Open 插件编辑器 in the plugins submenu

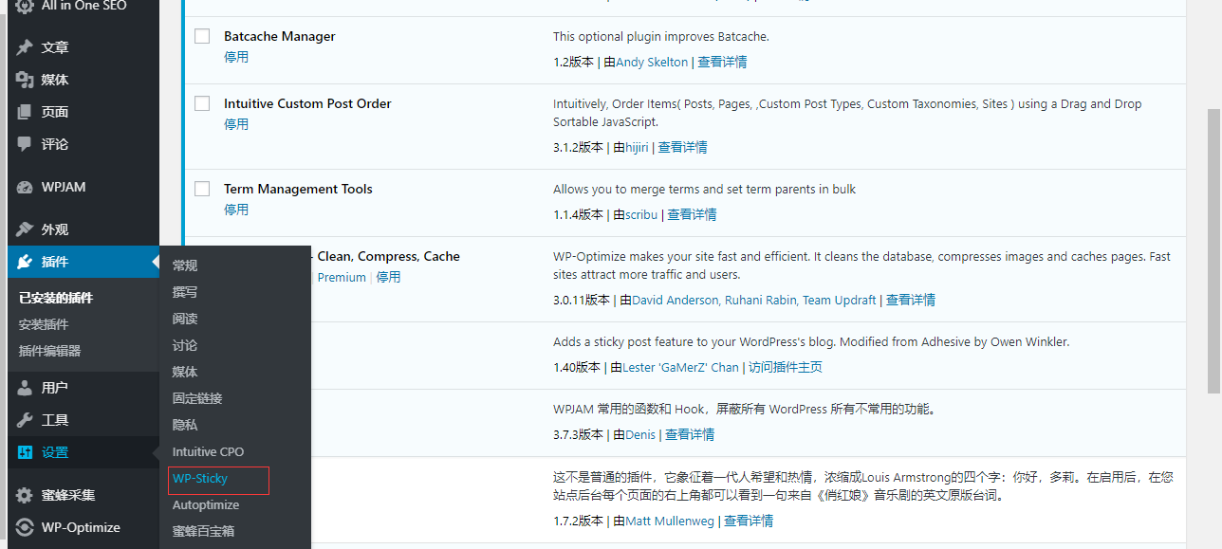[x=50, y=351]
